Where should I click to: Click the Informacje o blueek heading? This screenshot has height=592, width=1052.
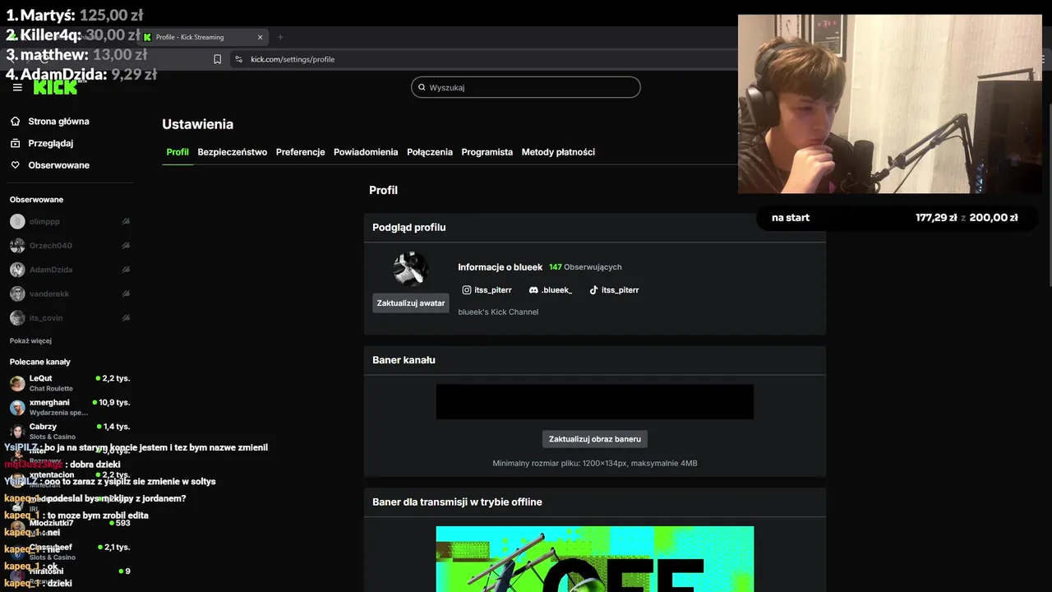coord(500,267)
